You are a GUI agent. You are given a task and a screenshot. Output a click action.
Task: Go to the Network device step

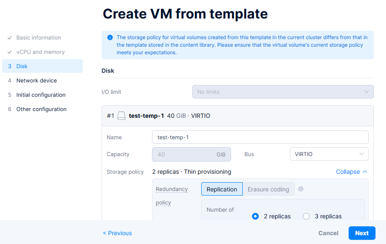pos(37,80)
